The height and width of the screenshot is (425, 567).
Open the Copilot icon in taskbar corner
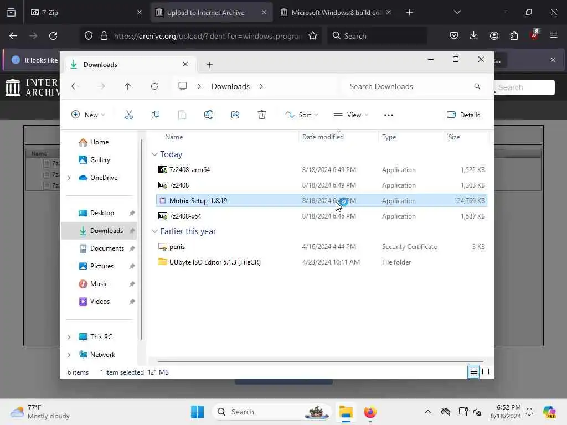(549, 412)
